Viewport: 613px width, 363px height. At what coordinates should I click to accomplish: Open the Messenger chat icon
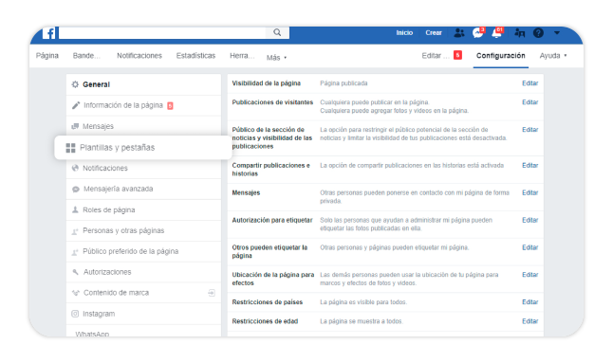(477, 33)
